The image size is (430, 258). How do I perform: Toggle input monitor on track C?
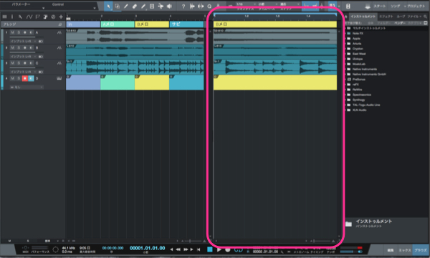31,63
